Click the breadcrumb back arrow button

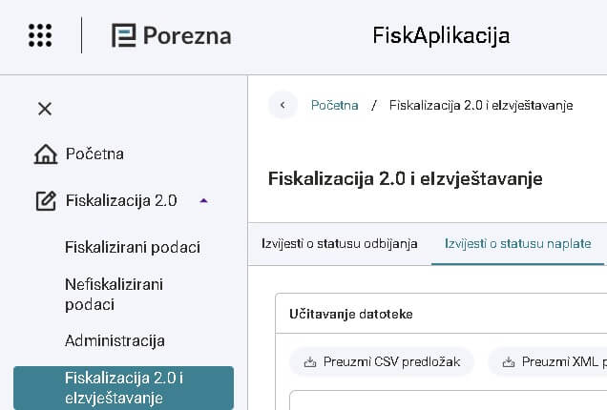(283, 105)
